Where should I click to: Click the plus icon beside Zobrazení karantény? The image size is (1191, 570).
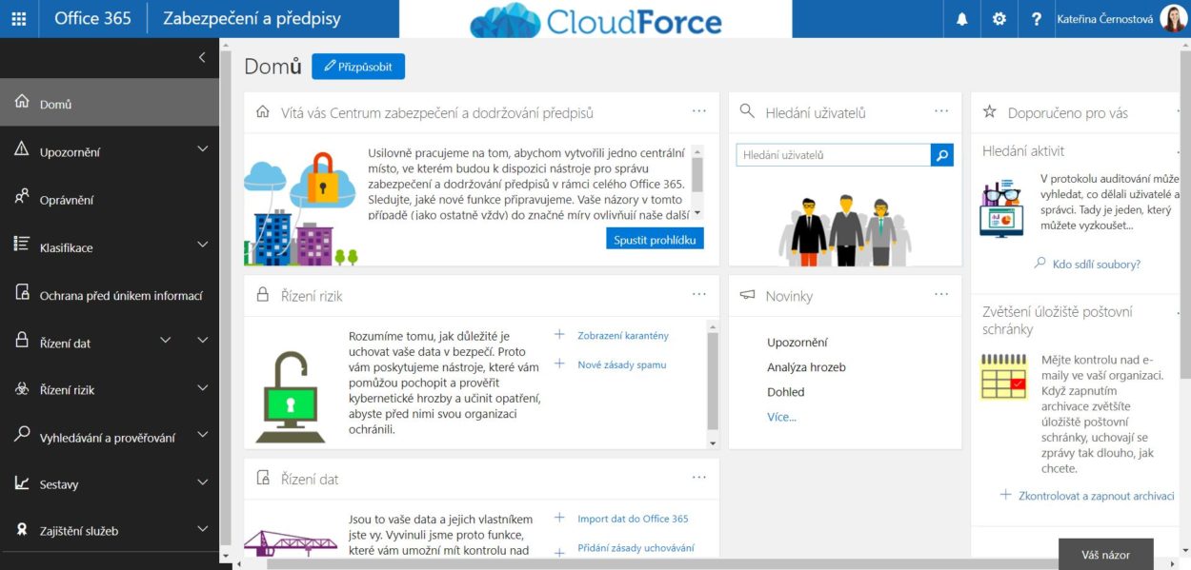(x=559, y=335)
